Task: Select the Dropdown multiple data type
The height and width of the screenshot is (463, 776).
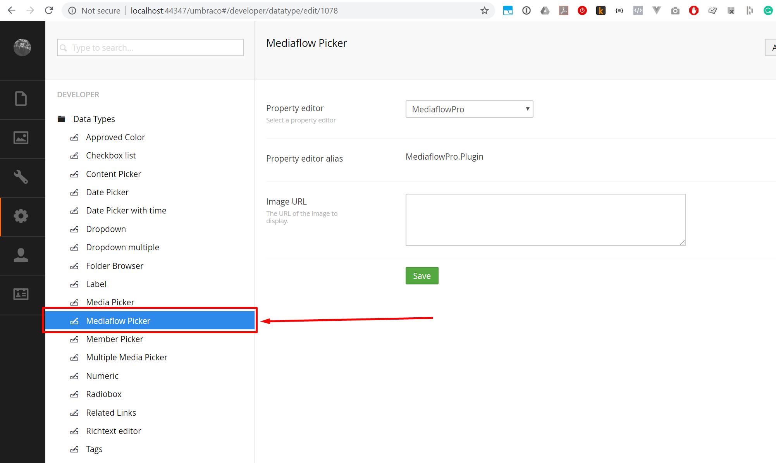Action: (122, 247)
